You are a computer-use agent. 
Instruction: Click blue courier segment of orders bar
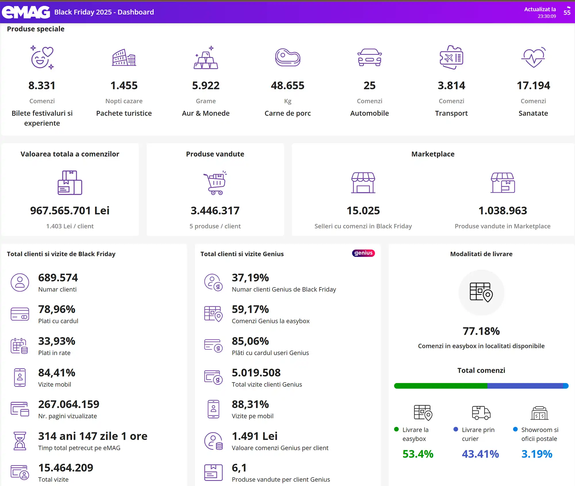pyautogui.click(x=525, y=386)
